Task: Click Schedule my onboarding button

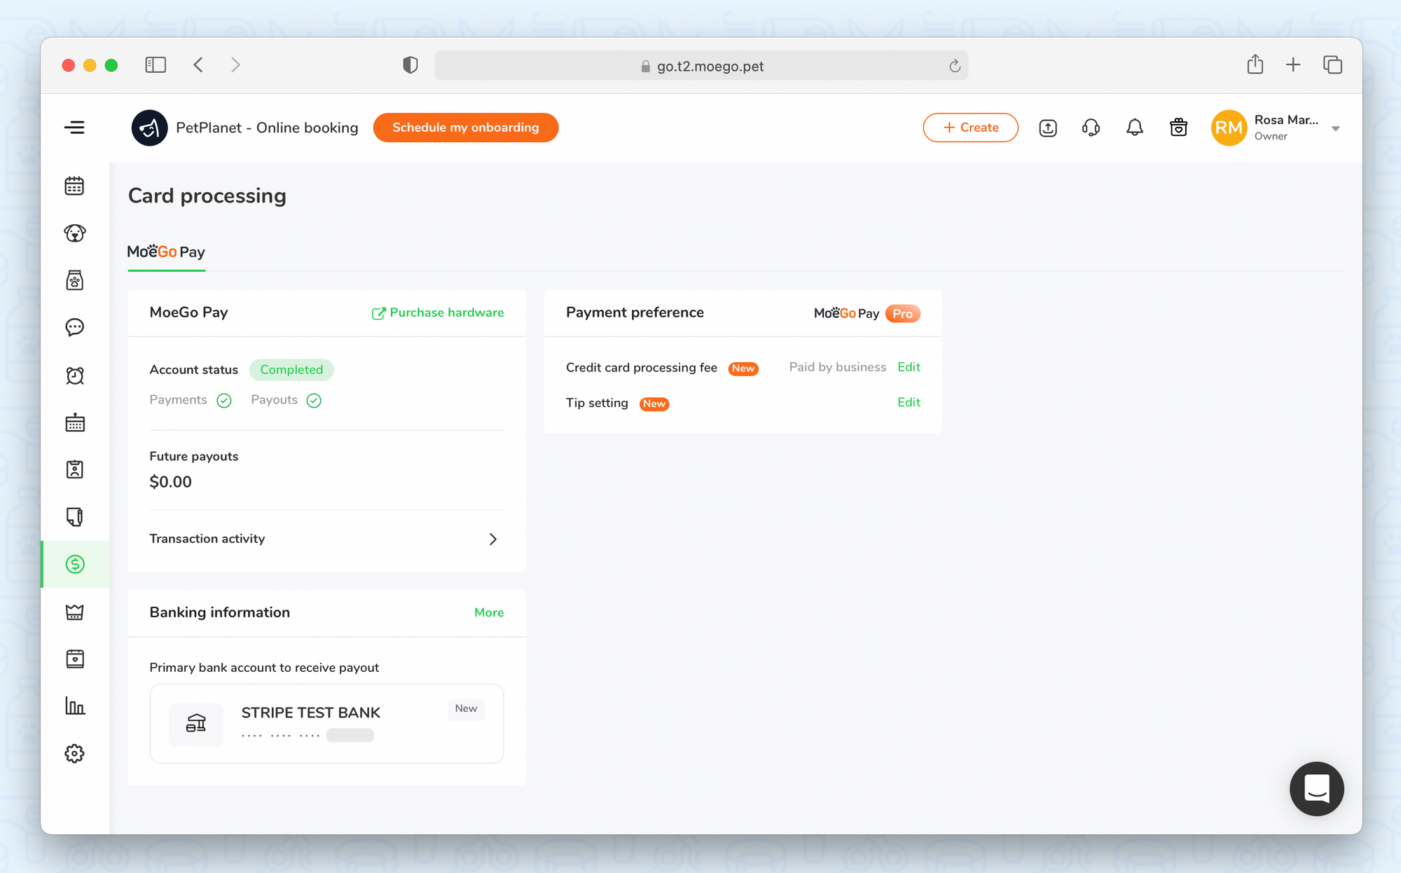Action: (465, 128)
